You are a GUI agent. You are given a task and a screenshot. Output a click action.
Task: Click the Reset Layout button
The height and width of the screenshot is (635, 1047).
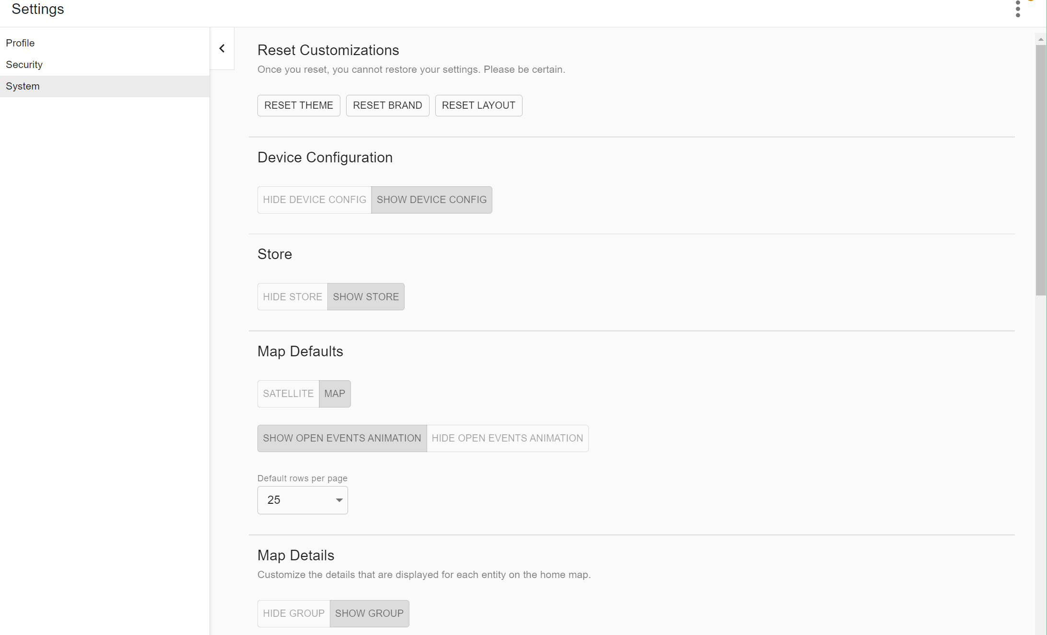coord(478,105)
